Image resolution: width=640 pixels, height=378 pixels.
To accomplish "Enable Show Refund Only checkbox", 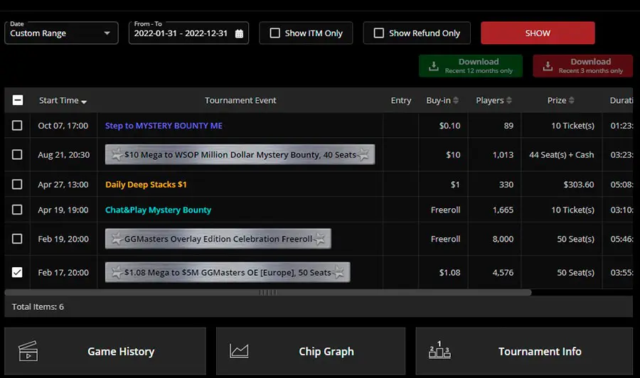I will pyautogui.click(x=379, y=33).
